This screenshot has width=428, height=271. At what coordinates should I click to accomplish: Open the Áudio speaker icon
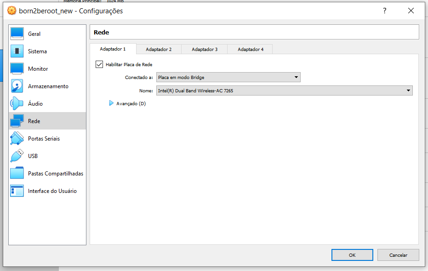pyautogui.click(x=17, y=103)
